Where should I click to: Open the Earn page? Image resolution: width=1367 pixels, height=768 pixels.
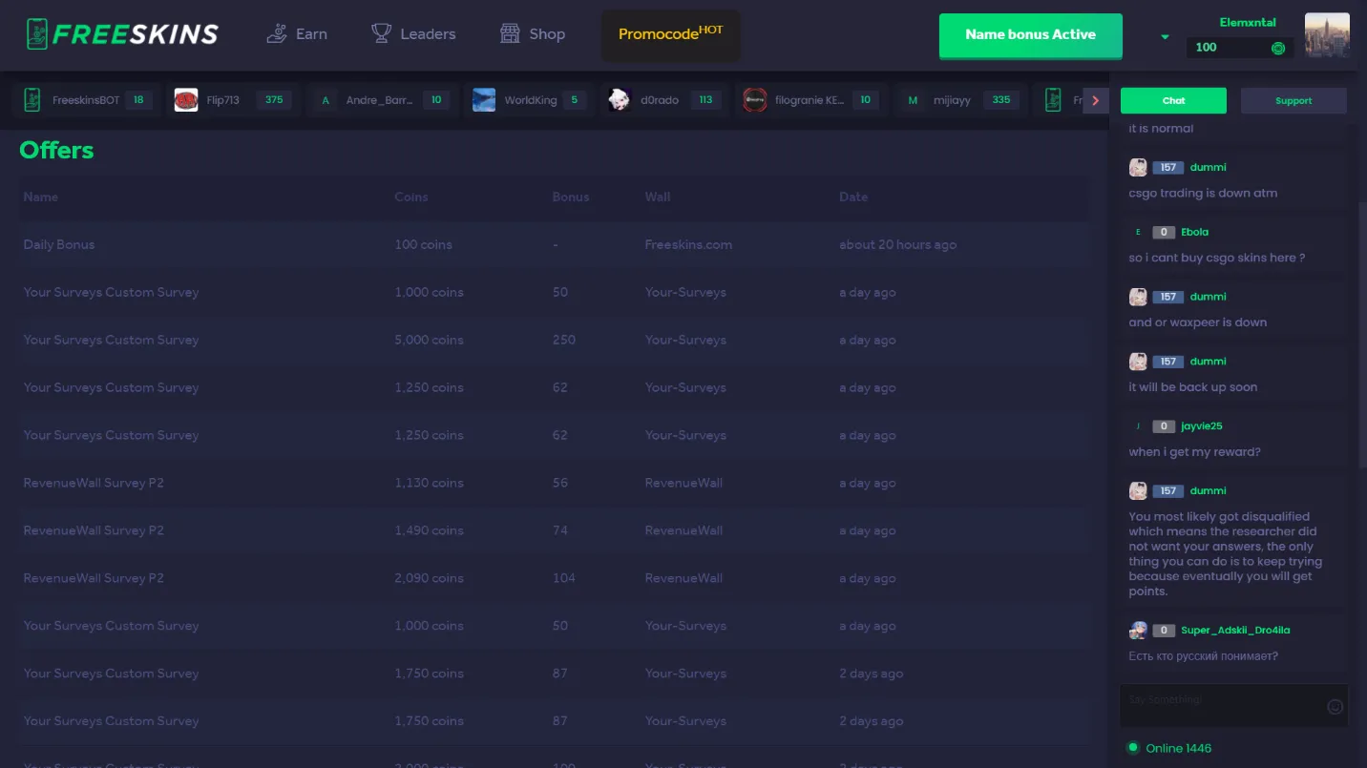297,34
